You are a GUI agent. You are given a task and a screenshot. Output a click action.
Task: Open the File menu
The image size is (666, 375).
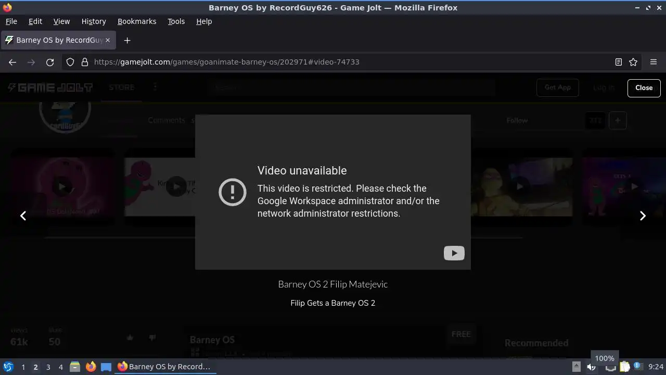coord(11,21)
